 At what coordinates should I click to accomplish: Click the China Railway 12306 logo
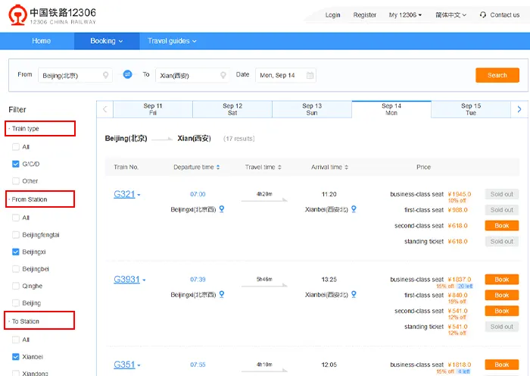tap(52, 15)
